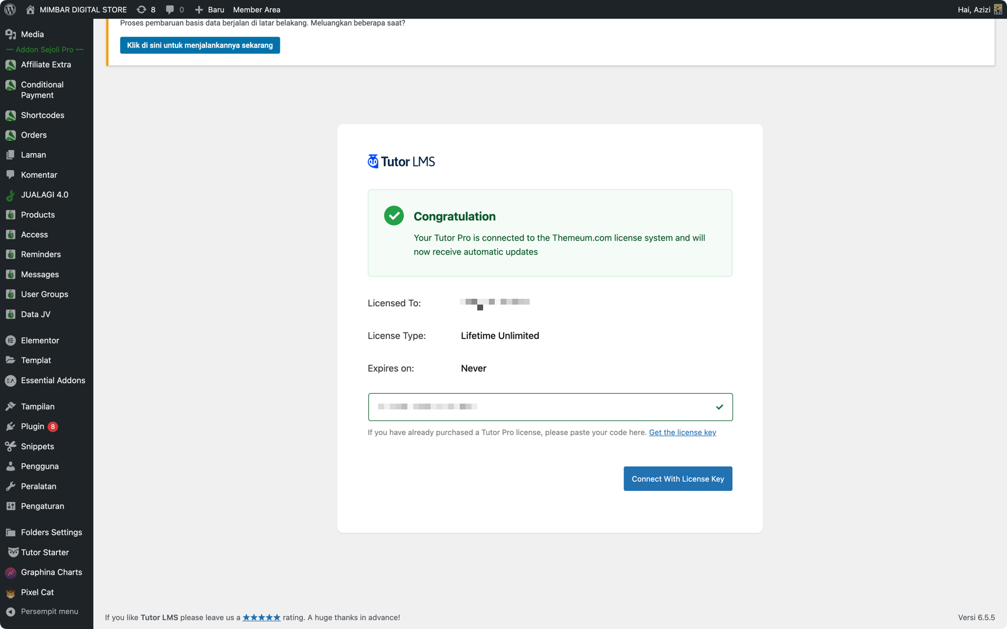Open comments via the speech bubble icon
The height and width of the screenshot is (629, 1007).
coord(170,9)
